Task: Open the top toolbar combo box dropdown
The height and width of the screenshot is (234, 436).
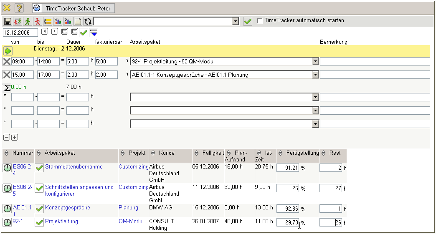Action: click(235, 21)
